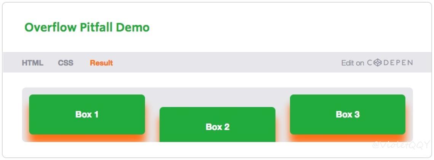The image size is (434, 160).
Task: Select the orange Result tab
Action: (101, 63)
